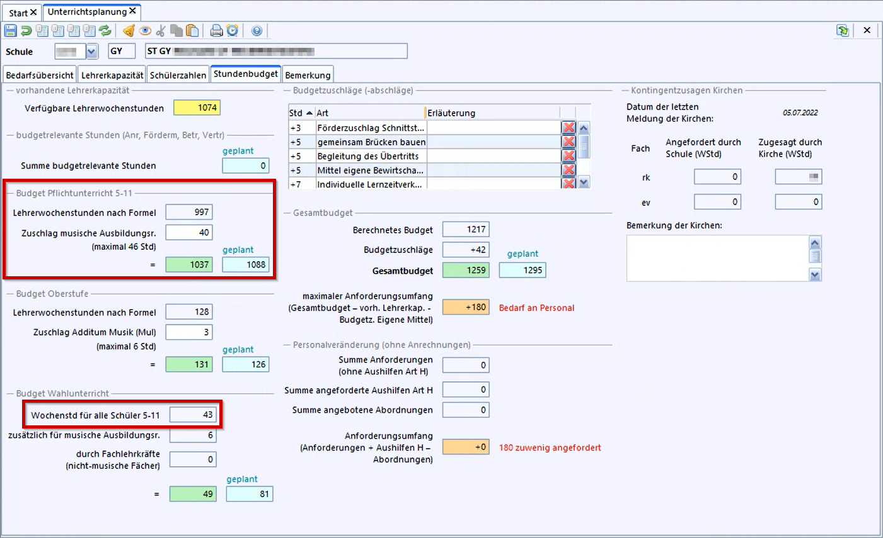Click the scissors Cut icon
The width and height of the screenshot is (883, 538).
161,31
